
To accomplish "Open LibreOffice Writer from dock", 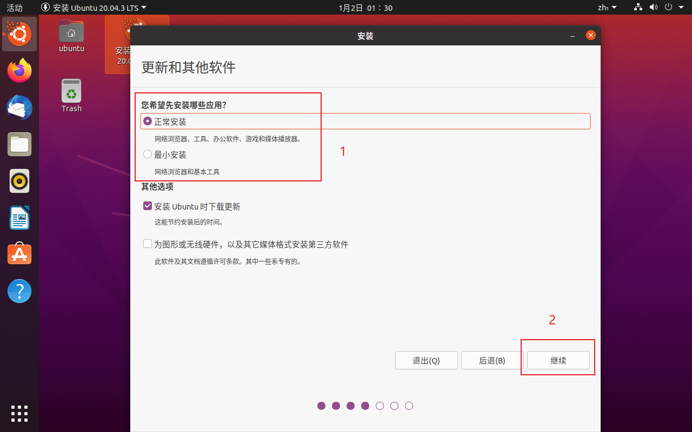I will coord(19,218).
